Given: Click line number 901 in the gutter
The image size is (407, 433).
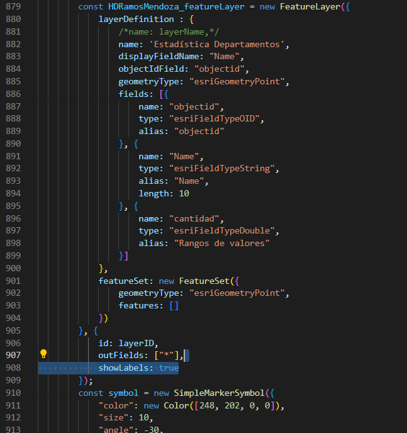Looking at the screenshot, I should click(x=13, y=281).
